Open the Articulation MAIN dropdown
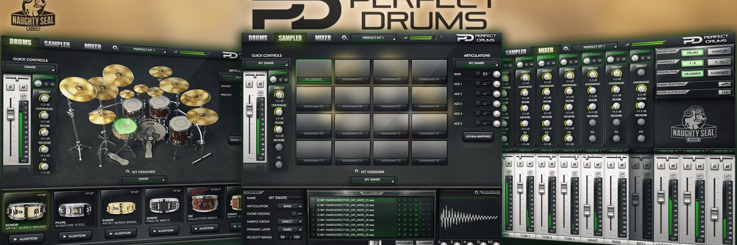 [x=290, y=206]
